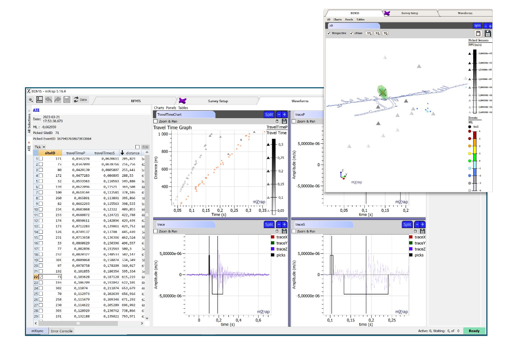The width and height of the screenshot is (505, 347).
Task: Click the Data refresh button
Action: [80, 99]
